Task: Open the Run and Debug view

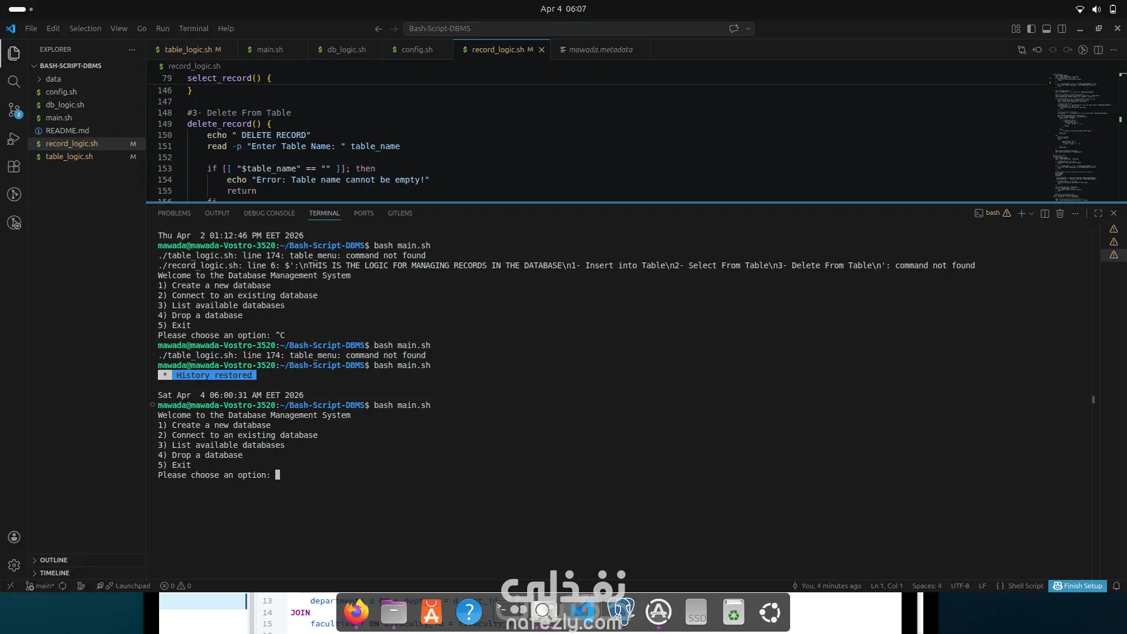Action: coord(14,139)
